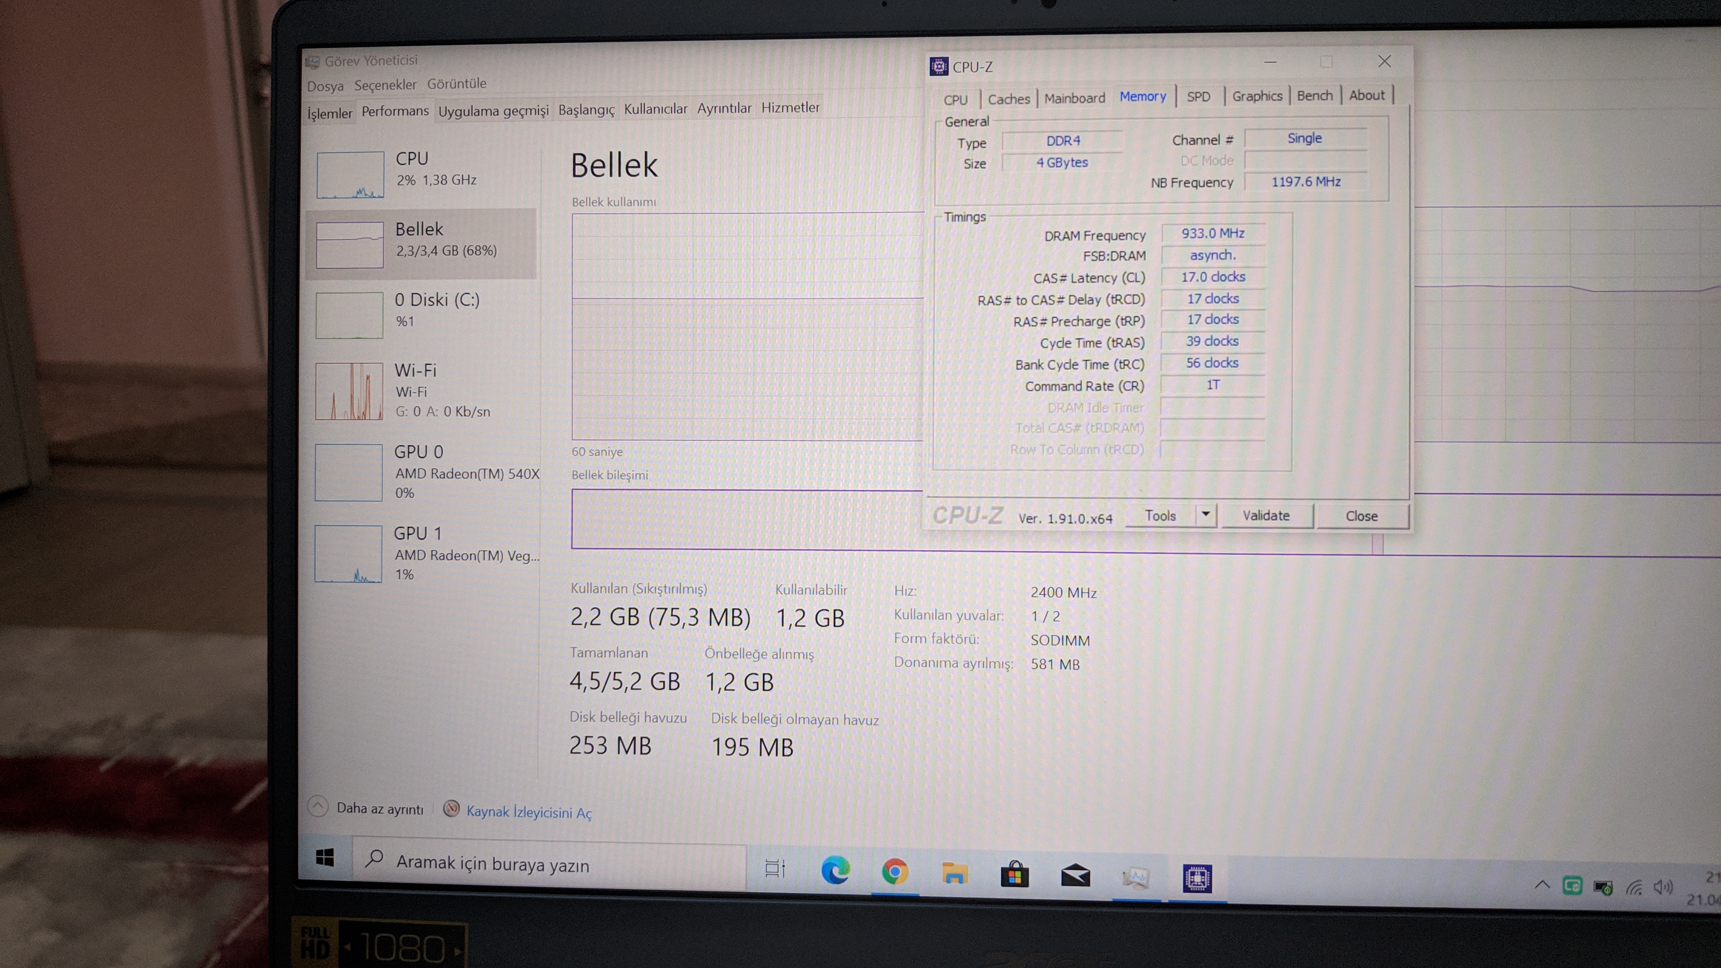Open the Seçenekler menu
This screenshot has width=1721, height=968.
385,85
